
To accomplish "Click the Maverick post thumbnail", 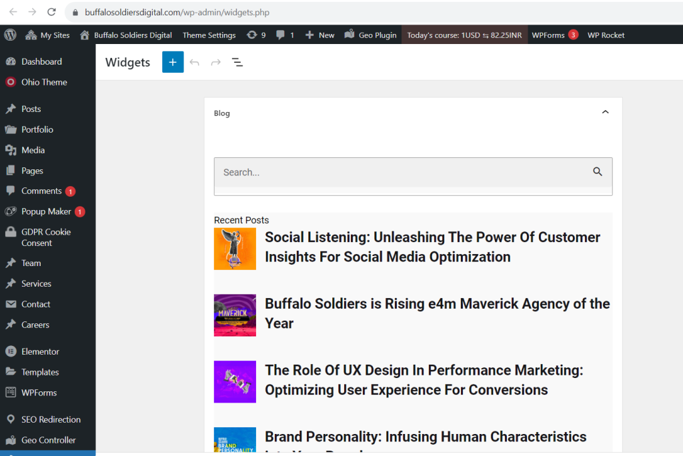I will (x=235, y=315).
